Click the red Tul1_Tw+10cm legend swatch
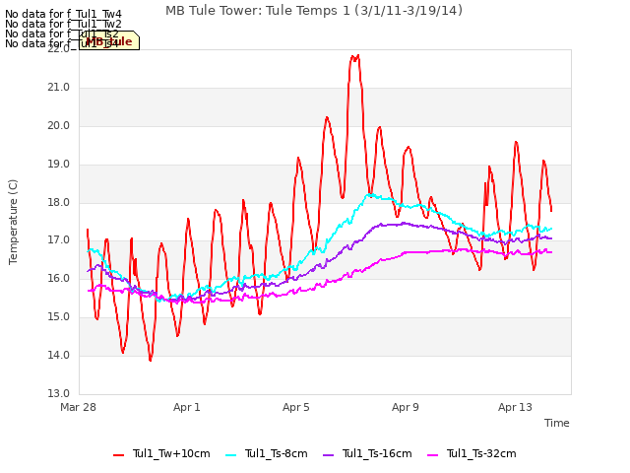The height and width of the screenshot is (473, 630). [x=118, y=455]
